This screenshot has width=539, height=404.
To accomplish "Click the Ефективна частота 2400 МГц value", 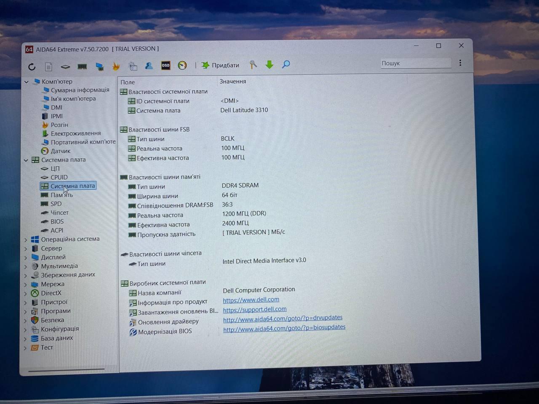I will [235, 223].
